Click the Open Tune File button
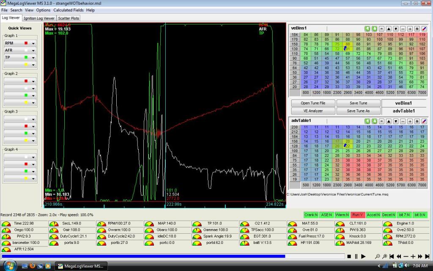The image size is (433, 271). (312, 103)
